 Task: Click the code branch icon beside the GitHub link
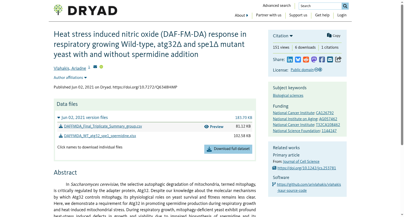[x=274, y=184]
